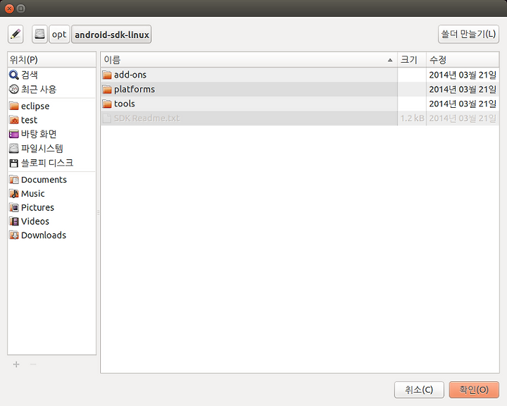Sort by 수정 modified column header

coord(463,60)
